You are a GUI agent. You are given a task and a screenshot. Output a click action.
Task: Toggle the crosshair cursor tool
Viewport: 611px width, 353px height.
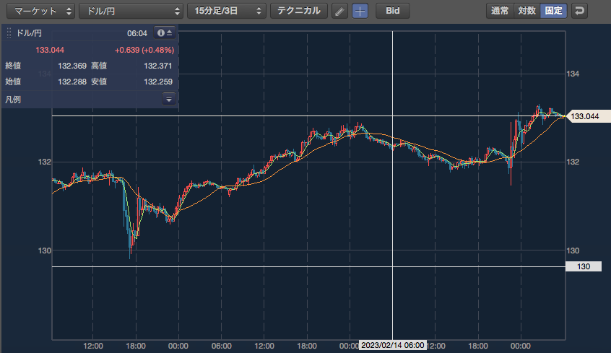pos(360,11)
